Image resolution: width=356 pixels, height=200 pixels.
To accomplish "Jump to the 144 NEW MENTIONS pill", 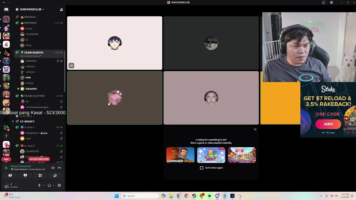I will (39, 159).
